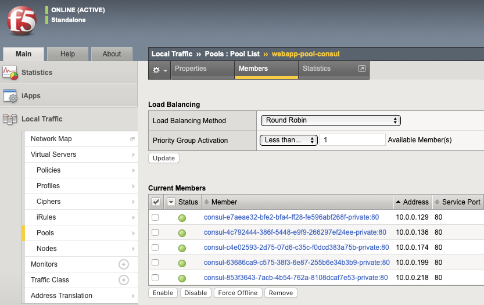This screenshot has height=305, width=484.
Task: Sort by Service Port column header
Action: (x=458, y=202)
